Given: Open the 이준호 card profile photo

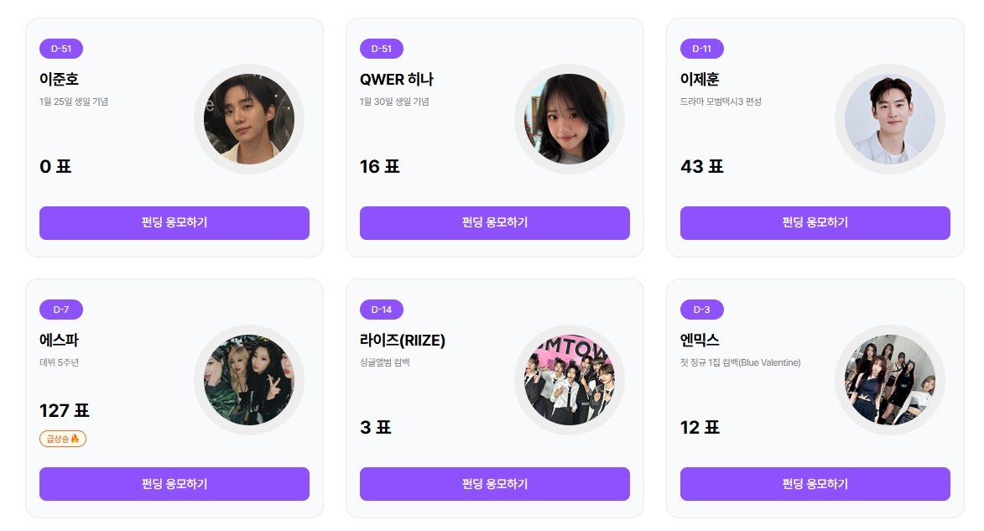Looking at the screenshot, I should (249, 119).
